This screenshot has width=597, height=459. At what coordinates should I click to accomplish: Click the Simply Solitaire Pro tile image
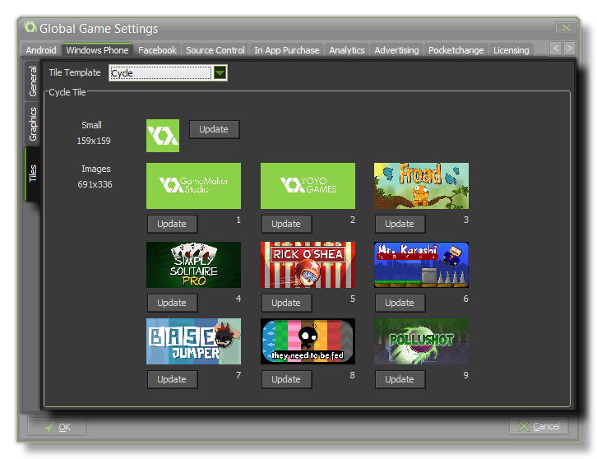click(193, 264)
